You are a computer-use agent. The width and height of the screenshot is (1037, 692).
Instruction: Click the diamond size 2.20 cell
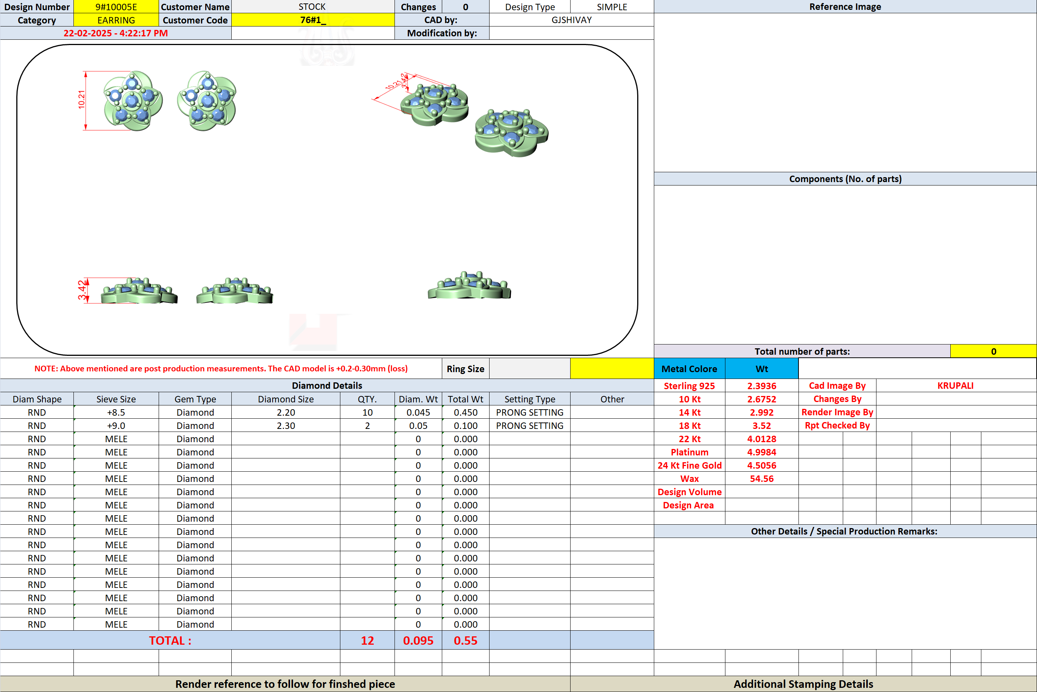point(286,412)
